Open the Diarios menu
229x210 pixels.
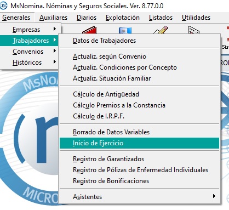click(x=87, y=18)
